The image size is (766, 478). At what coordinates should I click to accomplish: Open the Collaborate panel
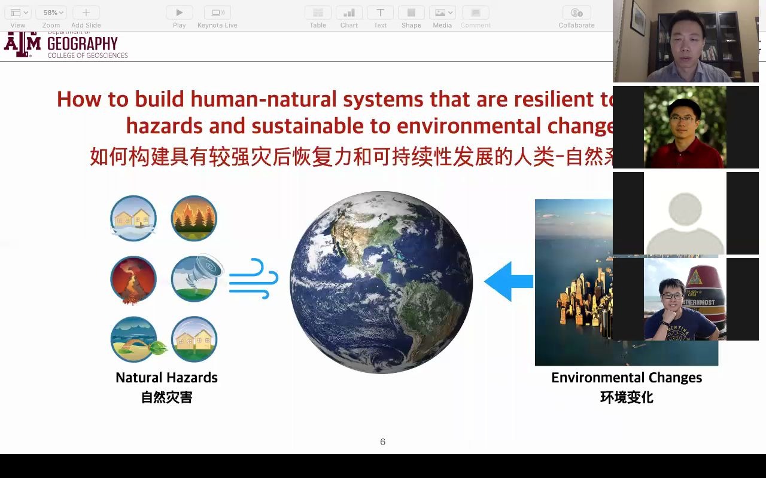576,13
